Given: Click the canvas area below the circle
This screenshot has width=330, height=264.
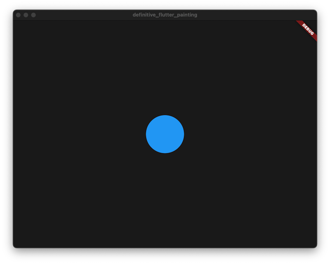Looking at the screenshot, I should click(165, 198).
